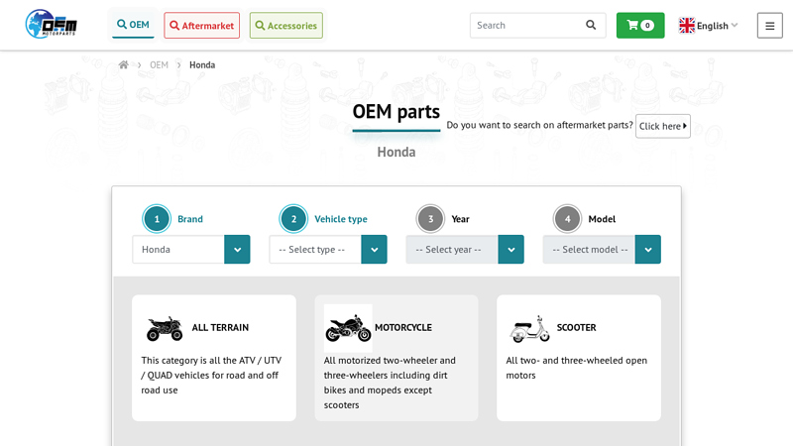Click here for aftermarket parts
The image size is (793, 446).
pos(663,126)
